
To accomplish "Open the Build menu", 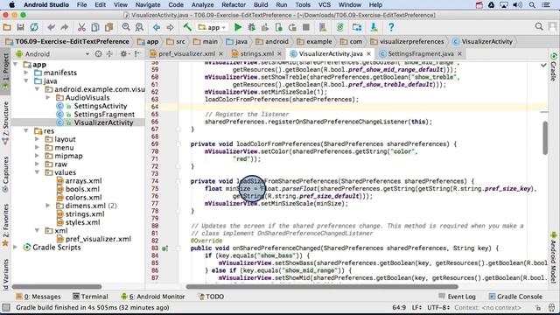I will [261, 5].
